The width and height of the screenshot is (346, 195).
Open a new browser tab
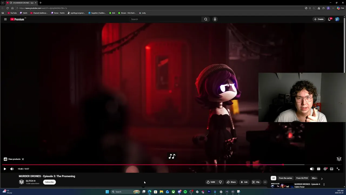point(41,3)
